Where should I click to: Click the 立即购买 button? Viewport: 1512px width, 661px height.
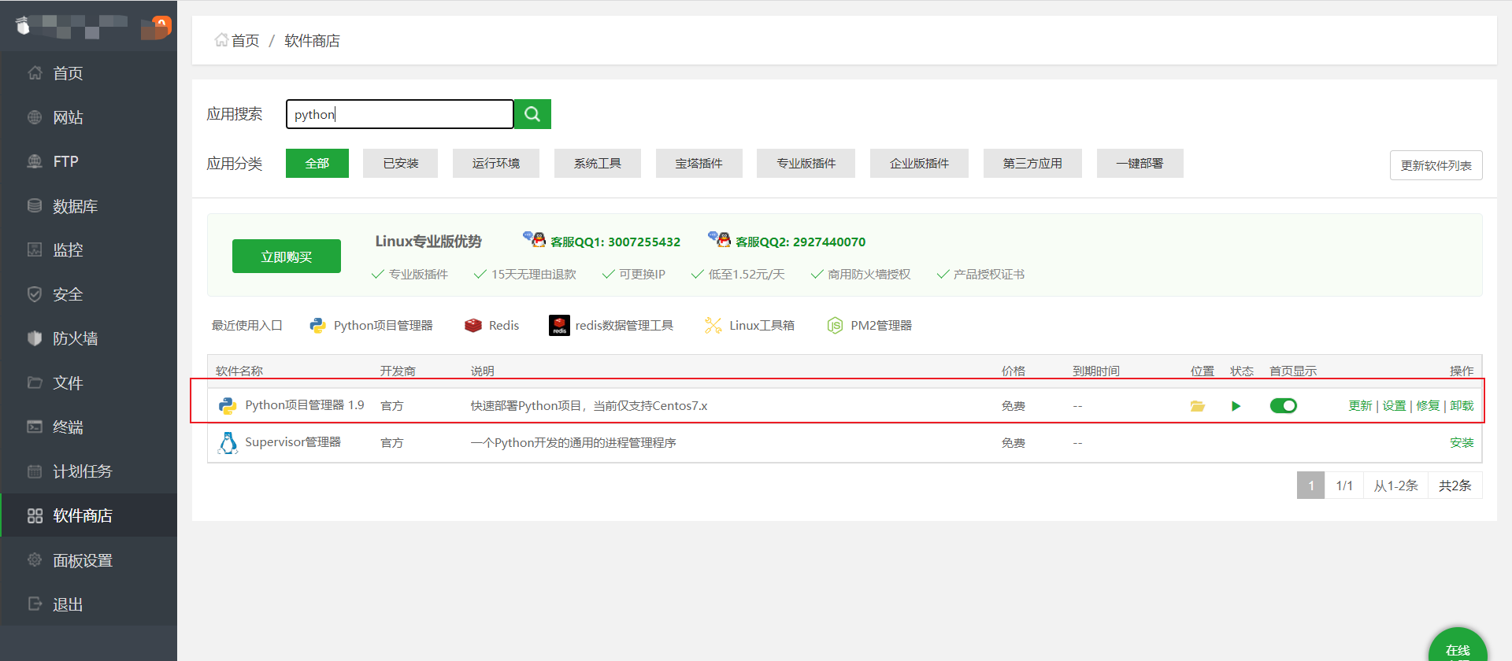pyautogui.click(x=287, y=257)
